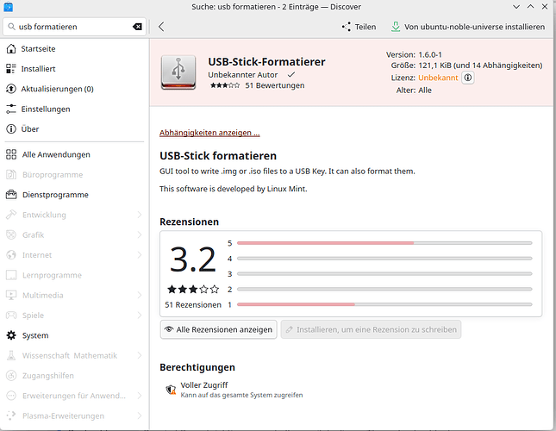Expand the System category arrow
The height and width of the screenshot is (431, 556).
pos(141,335)
